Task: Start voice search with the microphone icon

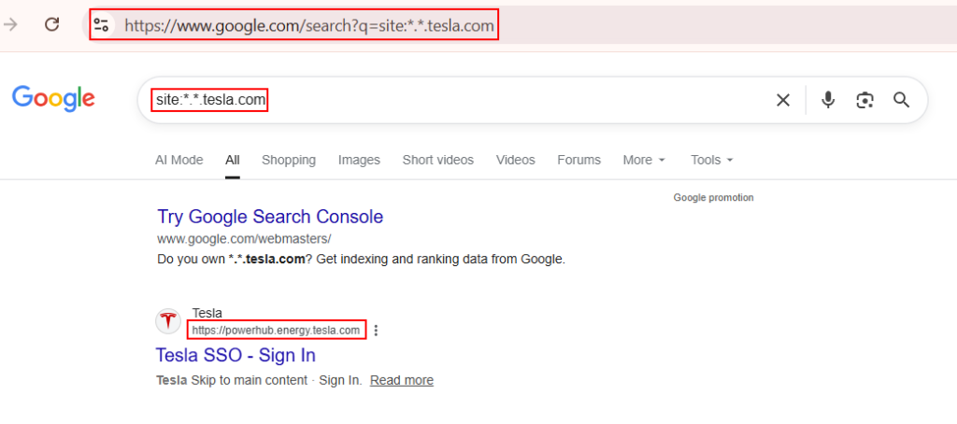Action: [828, 100]
